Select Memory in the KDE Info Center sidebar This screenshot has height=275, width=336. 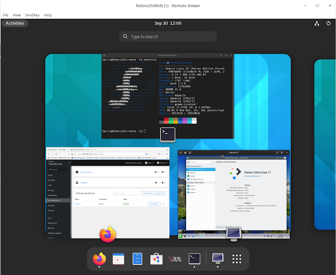pyautogui.click(x=201, y=172)
